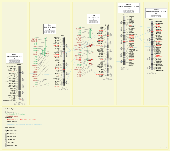Click Delete Map icon on Maize map 3
The width and height of the screenshot is (170, 151).
(x=15, y=61)
